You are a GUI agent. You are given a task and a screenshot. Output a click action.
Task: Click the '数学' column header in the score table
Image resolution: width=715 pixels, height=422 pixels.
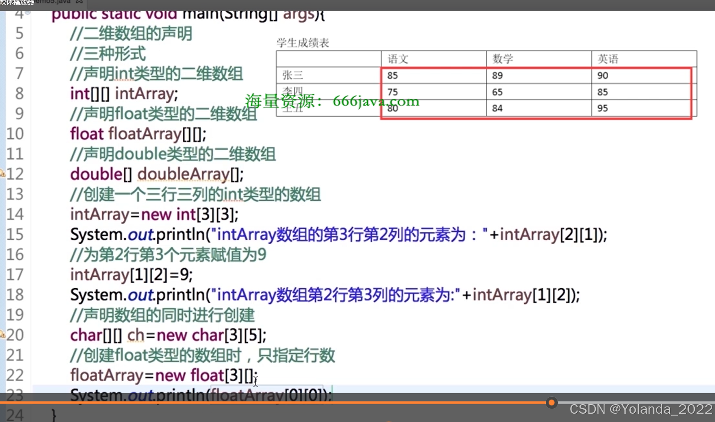click(x=503, y=59)
